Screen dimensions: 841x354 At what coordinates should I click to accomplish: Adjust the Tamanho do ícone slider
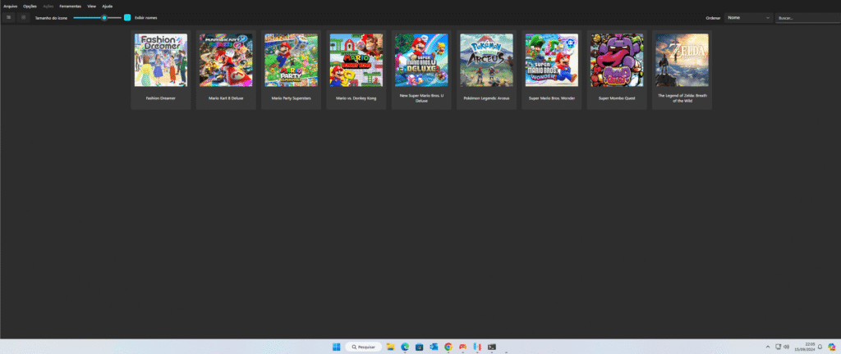click(x=97, y=18)
